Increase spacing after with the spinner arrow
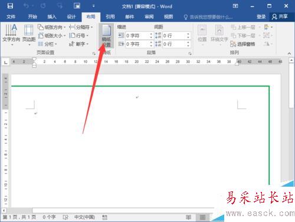The height and width of the screenshot is (222, 295). pyautogui.click(x=188, y=42)
